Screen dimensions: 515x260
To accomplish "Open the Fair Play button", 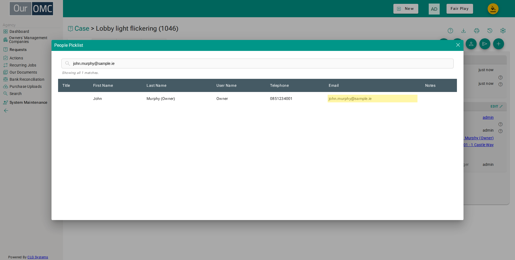I will tap(460, 9).
